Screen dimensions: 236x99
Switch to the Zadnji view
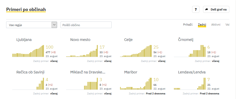pos(202,25)
